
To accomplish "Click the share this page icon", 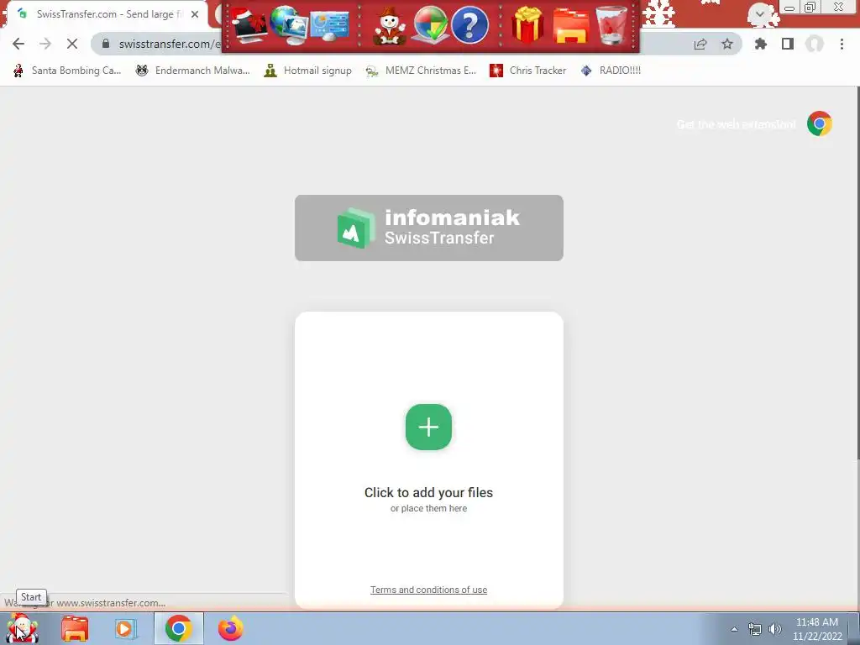I will [x=700, y=44].
